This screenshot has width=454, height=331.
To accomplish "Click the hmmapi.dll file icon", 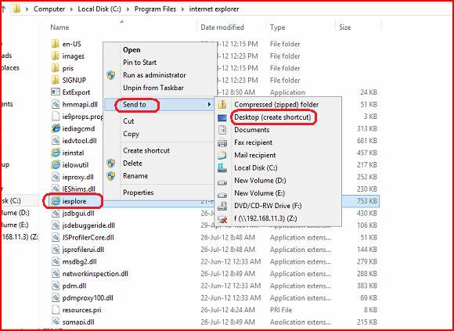I will coord(56,104).
